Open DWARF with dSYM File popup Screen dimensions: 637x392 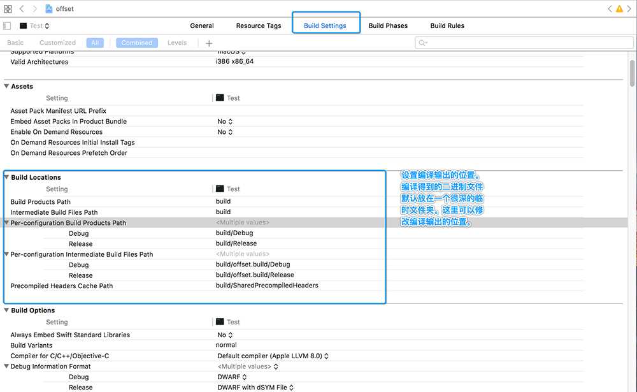tap(255, 388)
